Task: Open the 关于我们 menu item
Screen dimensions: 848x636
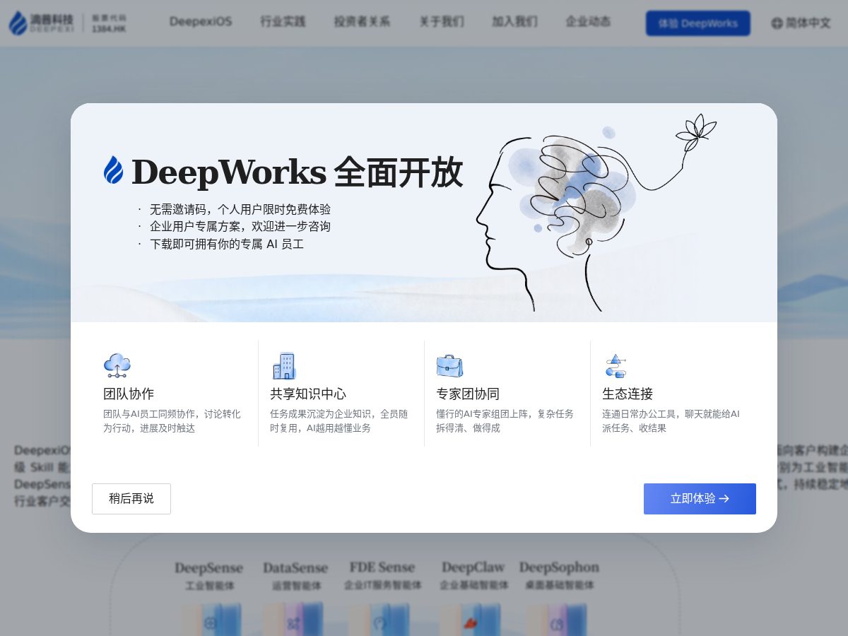Action: [442, 22]
